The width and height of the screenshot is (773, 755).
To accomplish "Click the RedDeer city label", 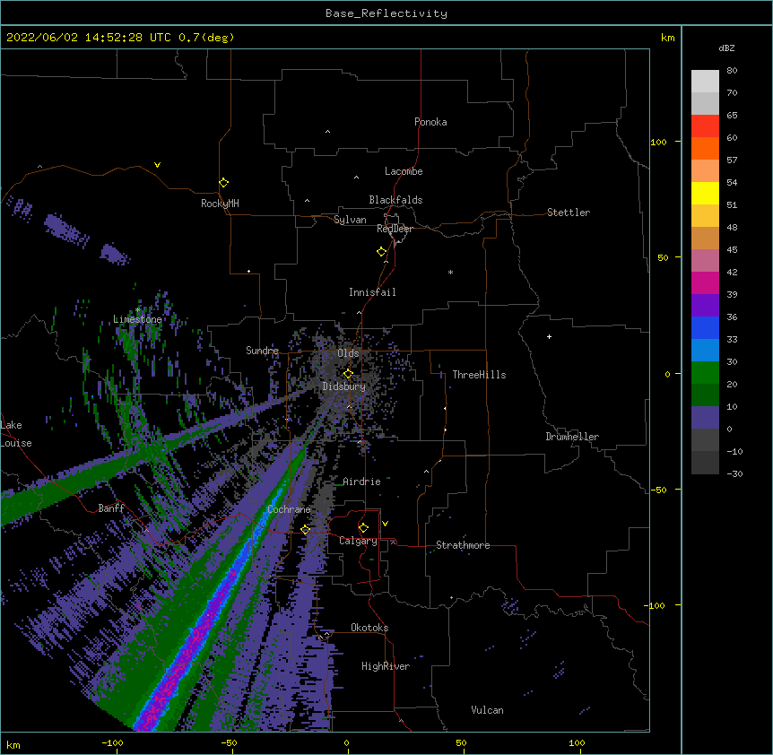I will (395, 230).
